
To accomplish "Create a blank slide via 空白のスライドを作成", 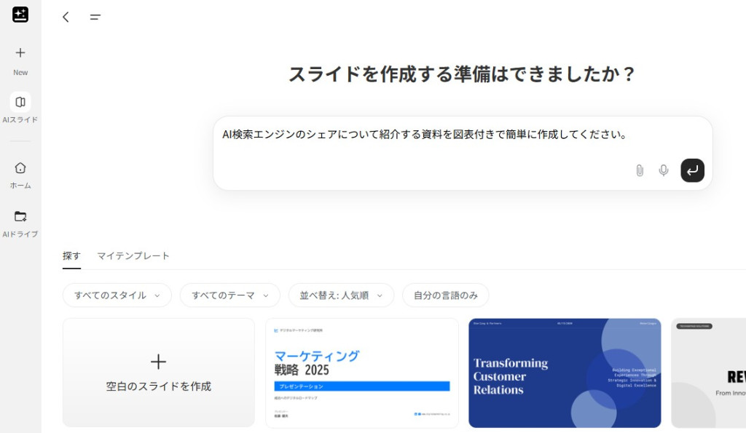I will click(x=158, y=372).
